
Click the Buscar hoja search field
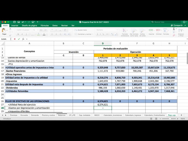coord(166,22)
